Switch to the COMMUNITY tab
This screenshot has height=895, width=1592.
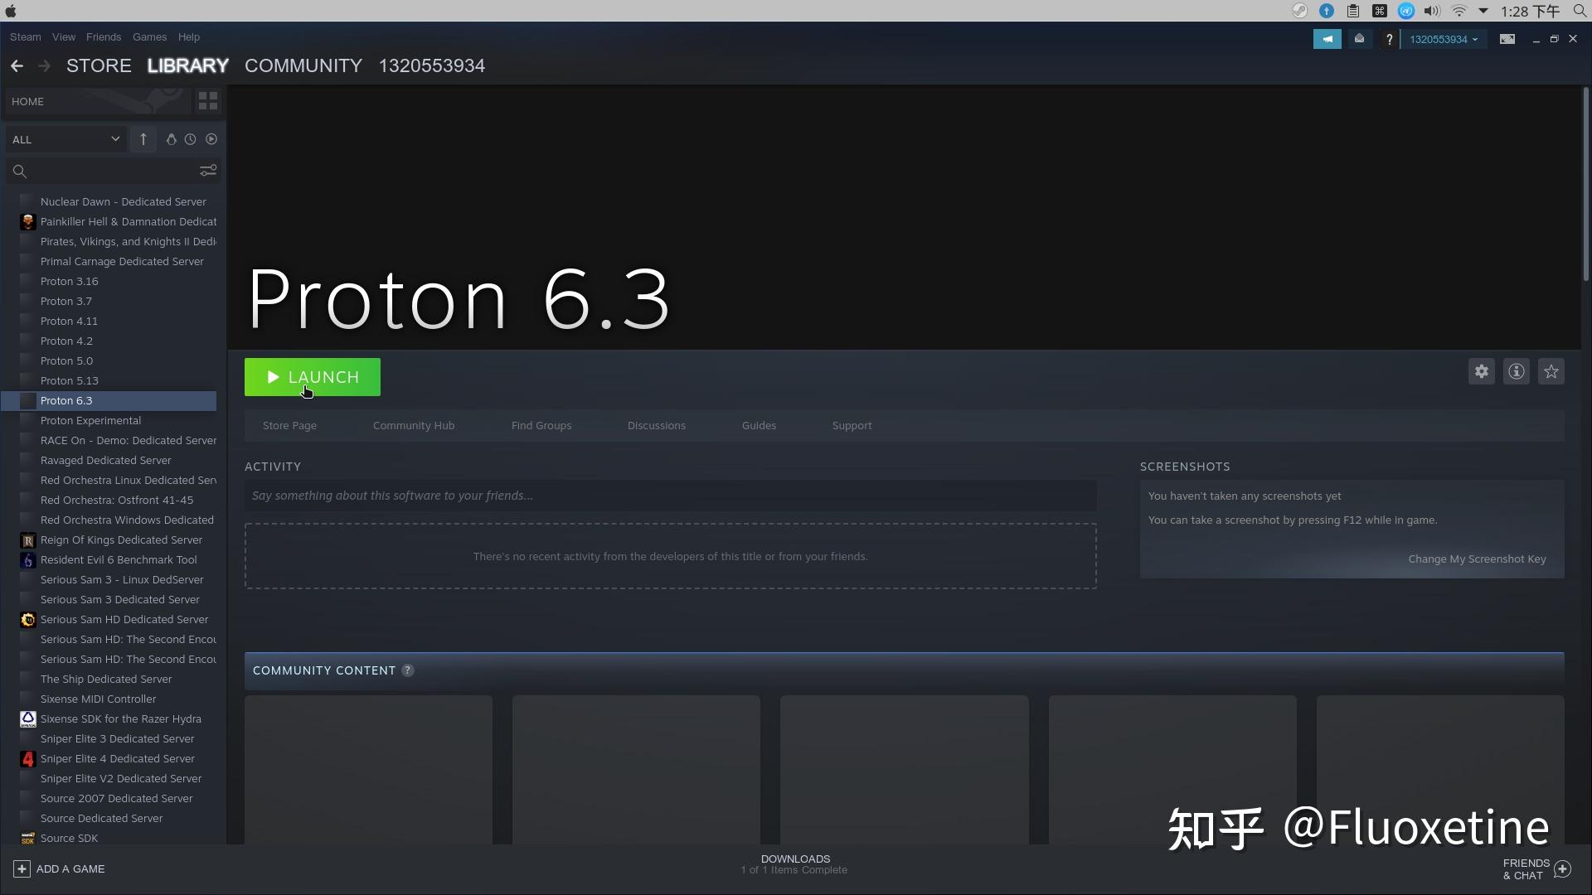click(x=303, y=65)
